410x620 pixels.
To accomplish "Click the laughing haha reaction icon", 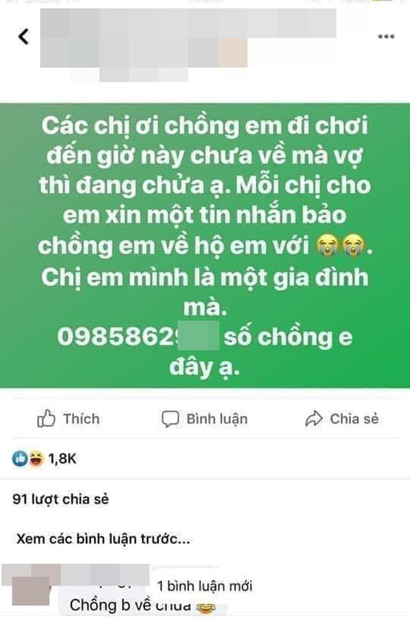I will click(x=36, y=459).
